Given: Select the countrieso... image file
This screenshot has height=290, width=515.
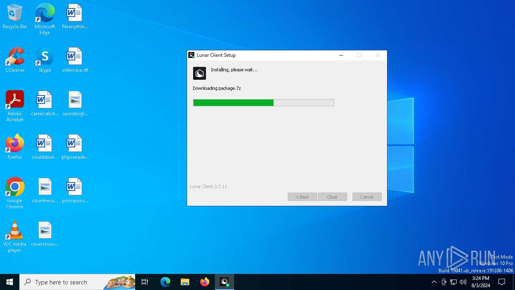Looking at the screenshot, I should 45,191.
